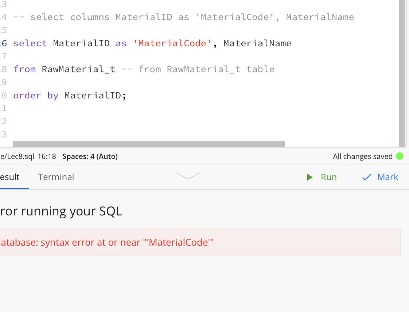409x312 pixels.
Task: Click the comment '-- from RawMaterial_t table'
Action: [198, 69]
